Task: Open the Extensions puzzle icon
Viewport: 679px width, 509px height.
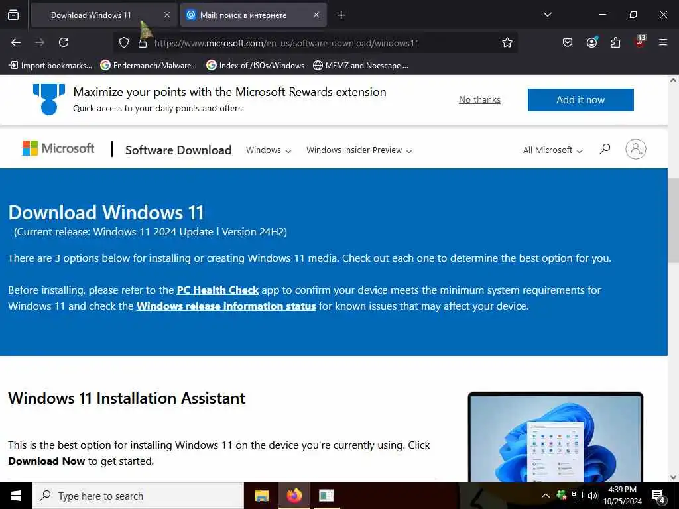Action: tap(615, 42)
